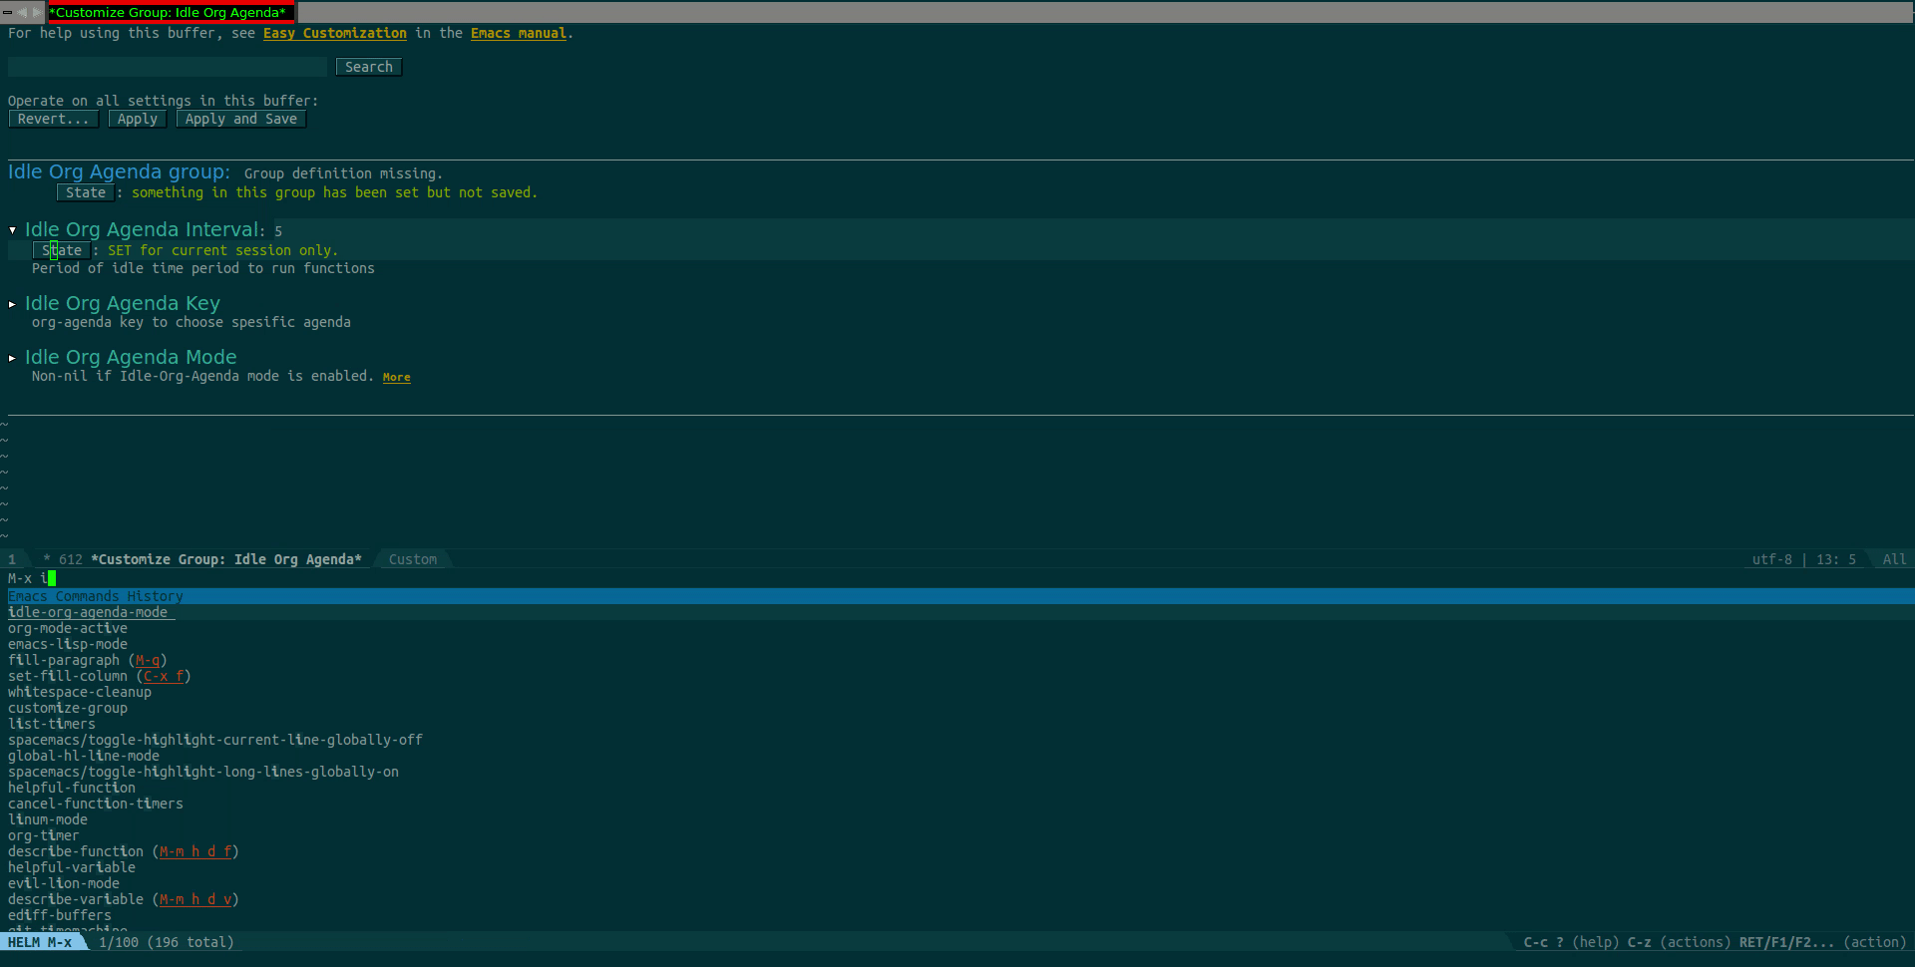The image size is (1915, 967).
Task: Select spacemacs/toggle-highlight-long-lines-globally-on candidate
Action: (x=203, y=772)
